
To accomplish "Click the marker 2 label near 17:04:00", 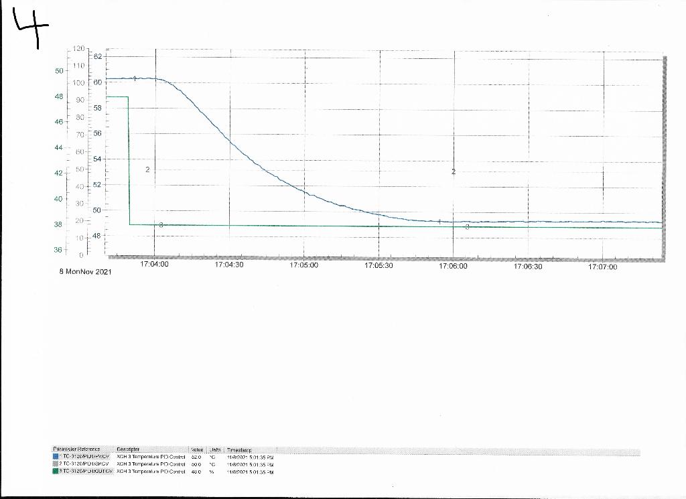I will [x=146, y=169].
